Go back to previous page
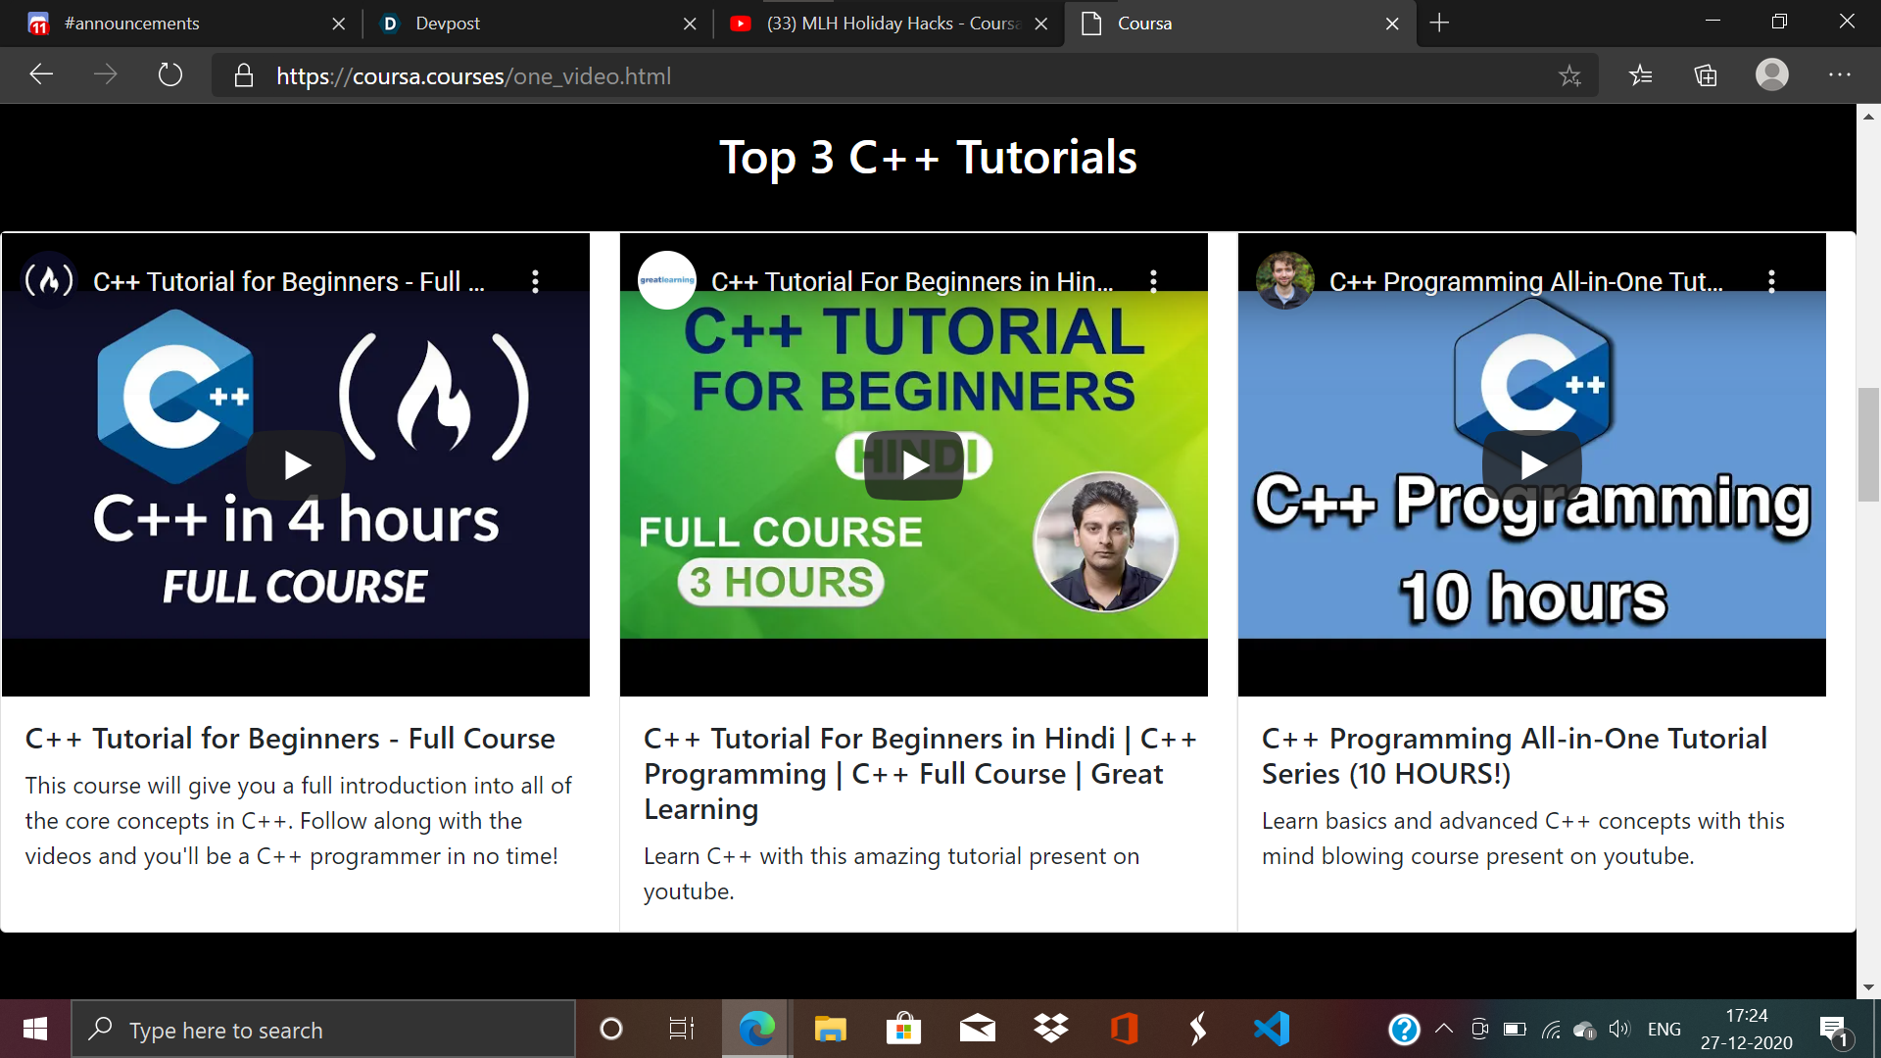 [41, 75]
